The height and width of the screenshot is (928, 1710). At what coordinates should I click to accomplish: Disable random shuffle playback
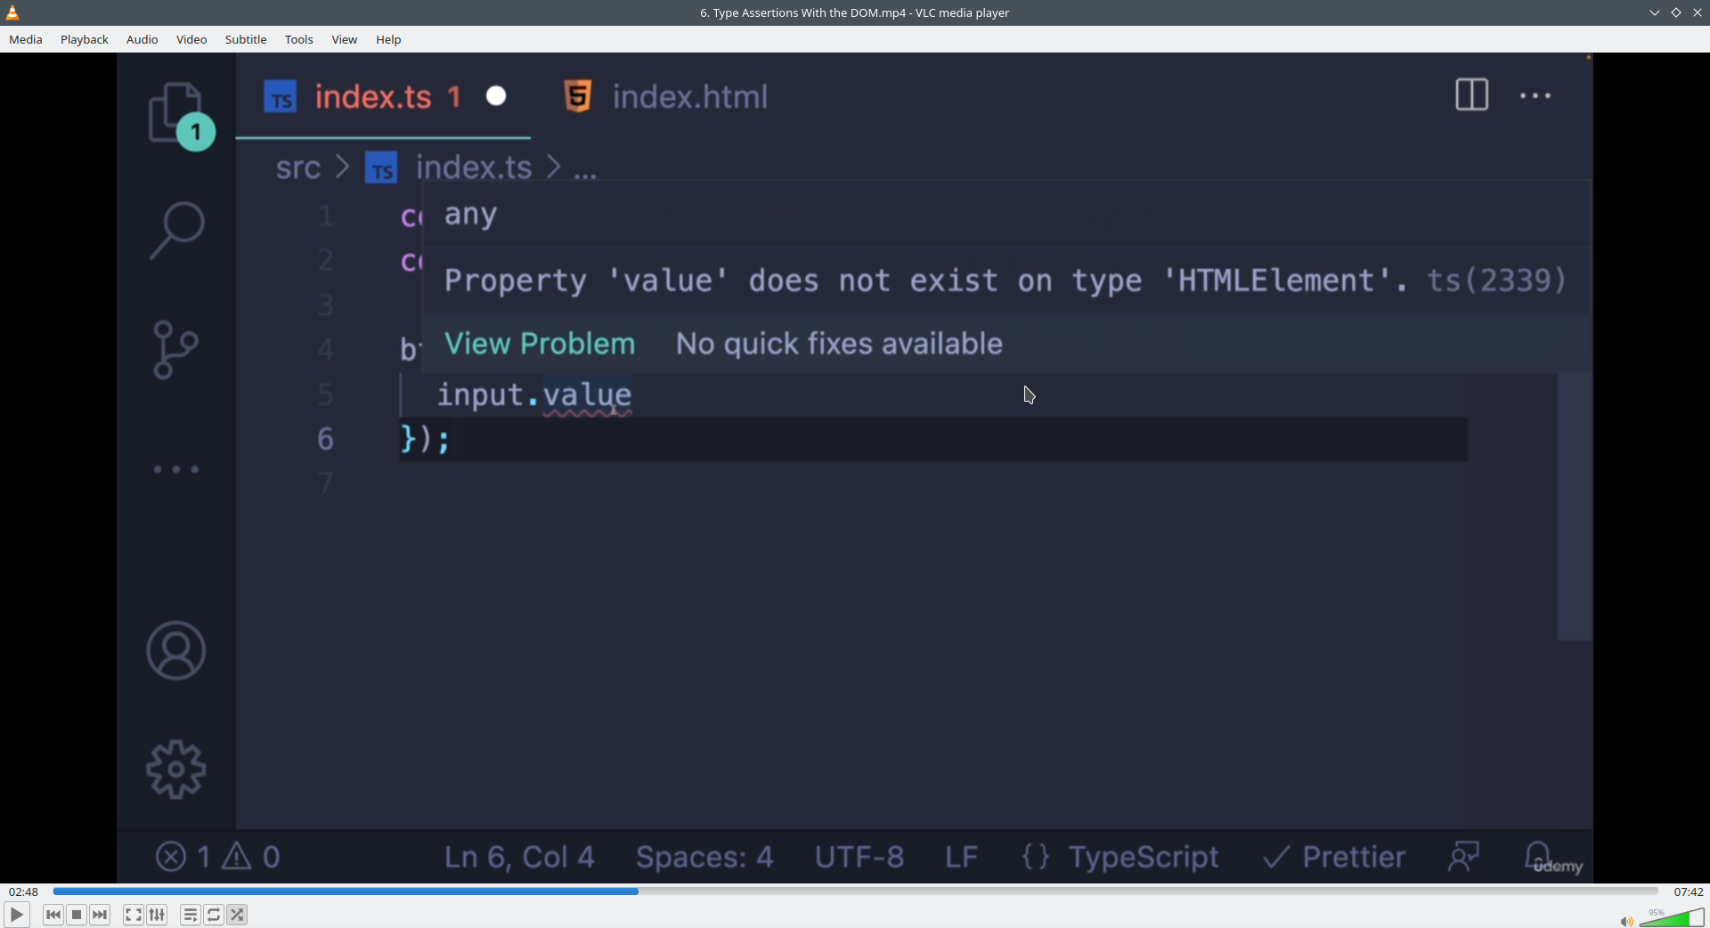point(238,915)
